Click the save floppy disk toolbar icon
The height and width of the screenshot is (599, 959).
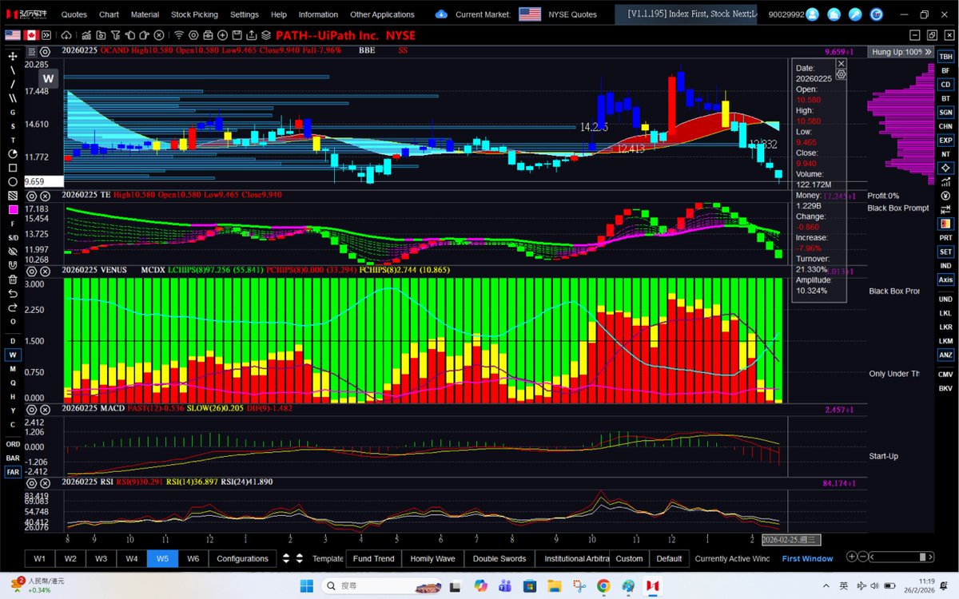[x=237, y=35]
